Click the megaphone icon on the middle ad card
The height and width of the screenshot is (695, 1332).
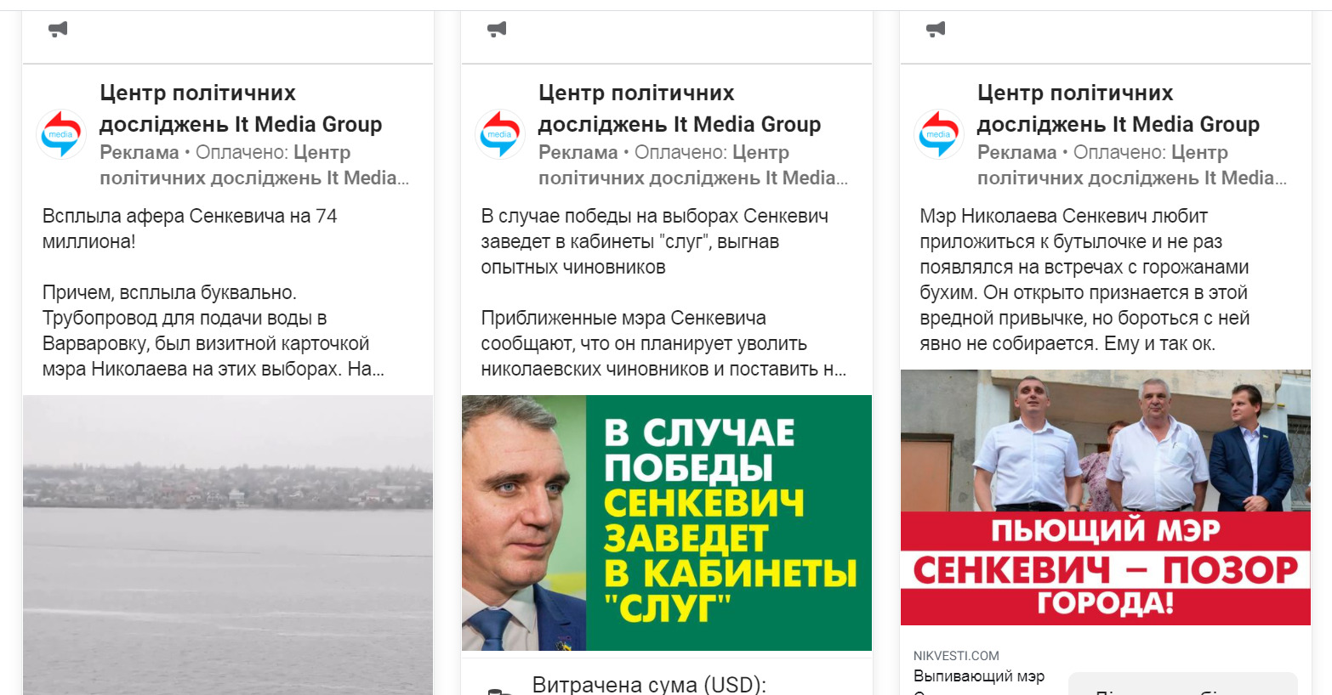[x=497, y=30]
